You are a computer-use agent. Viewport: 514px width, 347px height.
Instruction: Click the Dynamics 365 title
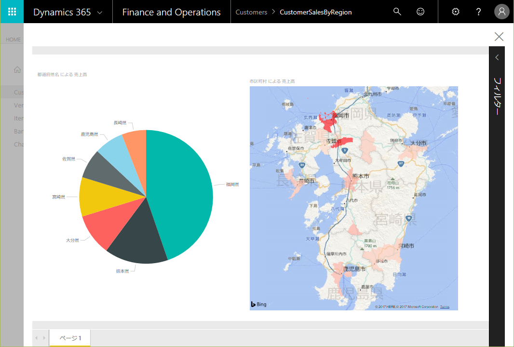pos(62,12)
